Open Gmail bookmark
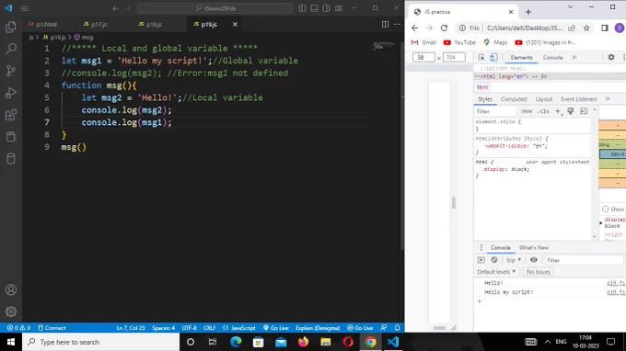 click(x=424, y=42)
